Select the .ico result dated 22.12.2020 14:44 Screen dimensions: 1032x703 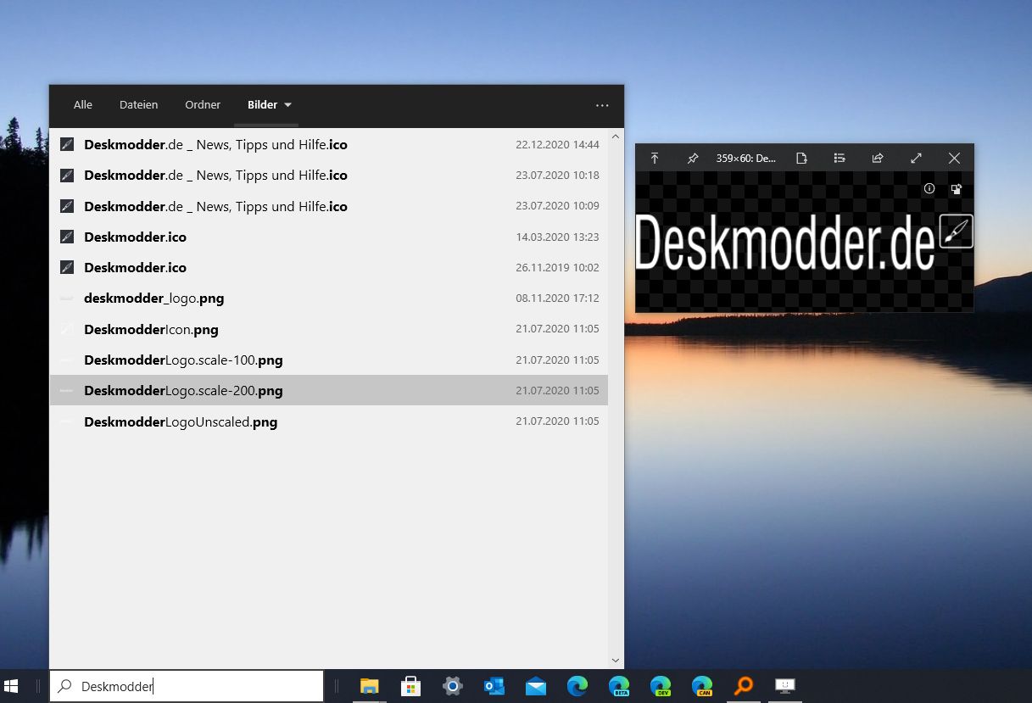click(329, 145)
